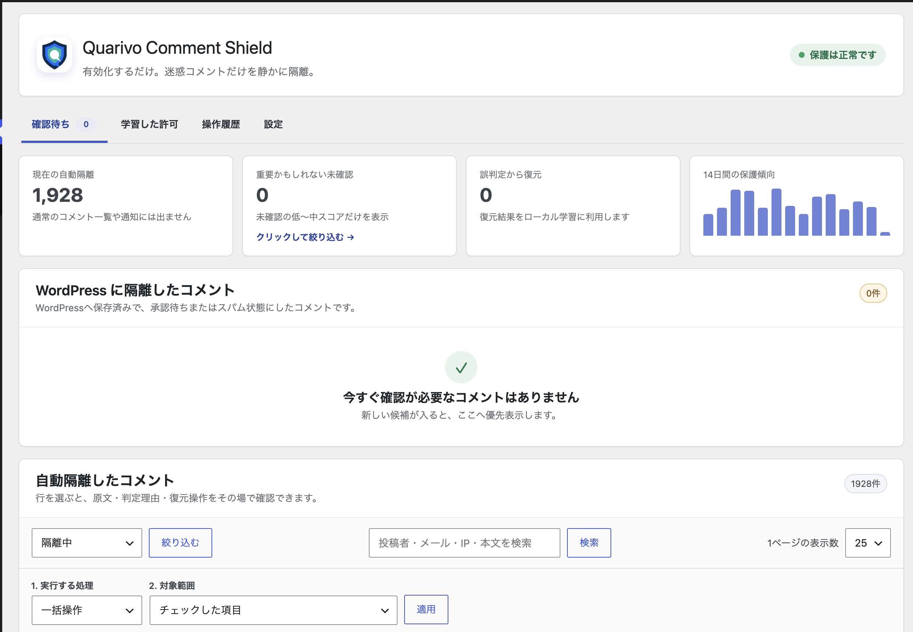Expand the チェックした項目 target scope dropdown
913x632 pixels.
[x=273, y=610]
